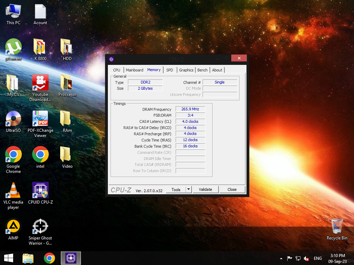Switch to the CPU tab
This screenshot has height=265, width=354.
point(117,70)
